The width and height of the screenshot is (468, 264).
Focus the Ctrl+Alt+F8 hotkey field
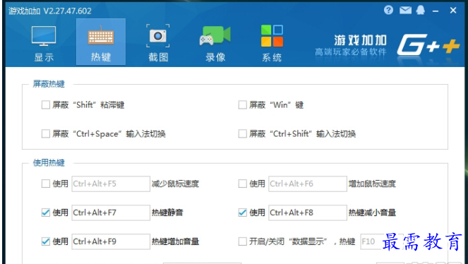pyautogui.click(x=308, y=212)
